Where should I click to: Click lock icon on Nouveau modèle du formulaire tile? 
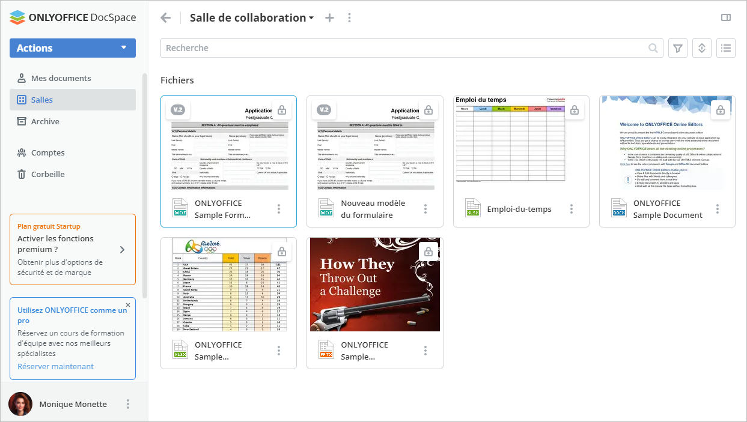tap(428, 110)
